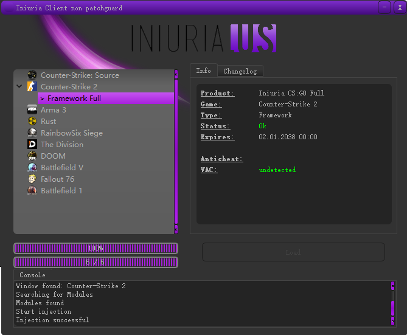This screenshot has height=335, width=407.
Task: Select the Battlefield V icon
Action: click(x=32, y=168)
